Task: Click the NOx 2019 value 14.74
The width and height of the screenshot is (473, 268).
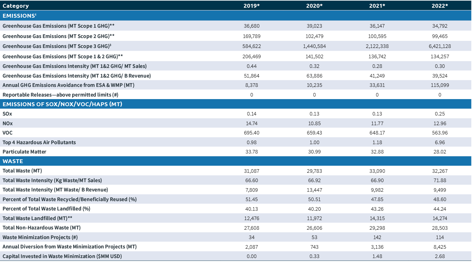Action: (x=251, y=124)
